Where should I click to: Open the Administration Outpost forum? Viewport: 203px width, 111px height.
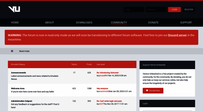[21, 101]
